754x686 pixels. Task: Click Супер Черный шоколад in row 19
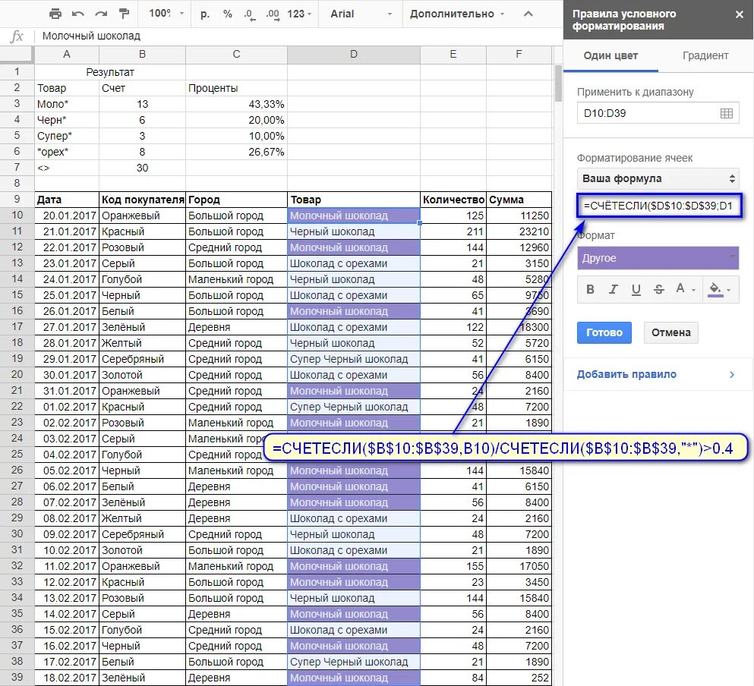click(353, 359)
